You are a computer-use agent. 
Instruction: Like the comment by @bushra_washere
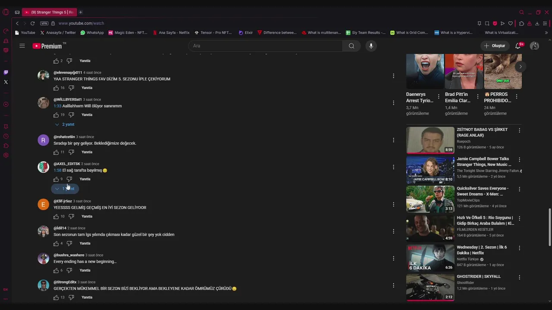point(56,270)
